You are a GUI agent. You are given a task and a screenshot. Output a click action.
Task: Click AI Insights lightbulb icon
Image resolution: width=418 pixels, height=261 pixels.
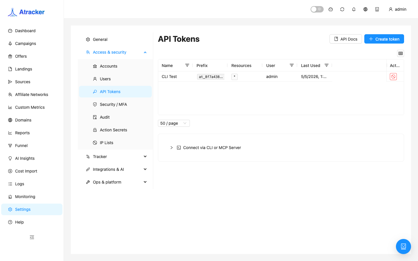[x=10, y=158]
